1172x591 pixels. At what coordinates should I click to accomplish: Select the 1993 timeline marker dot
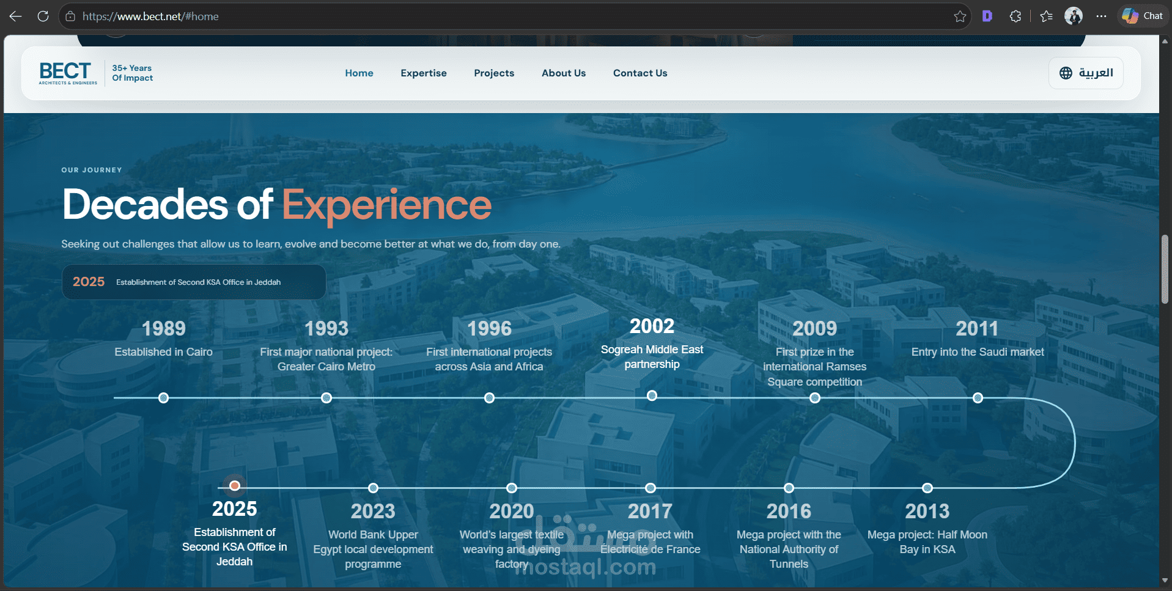point(326,398)
